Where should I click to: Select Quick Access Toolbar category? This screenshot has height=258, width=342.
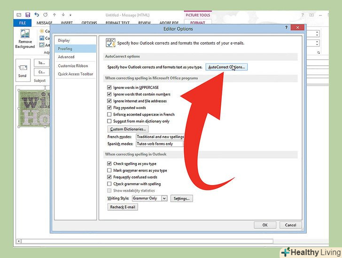coord(75,74)
